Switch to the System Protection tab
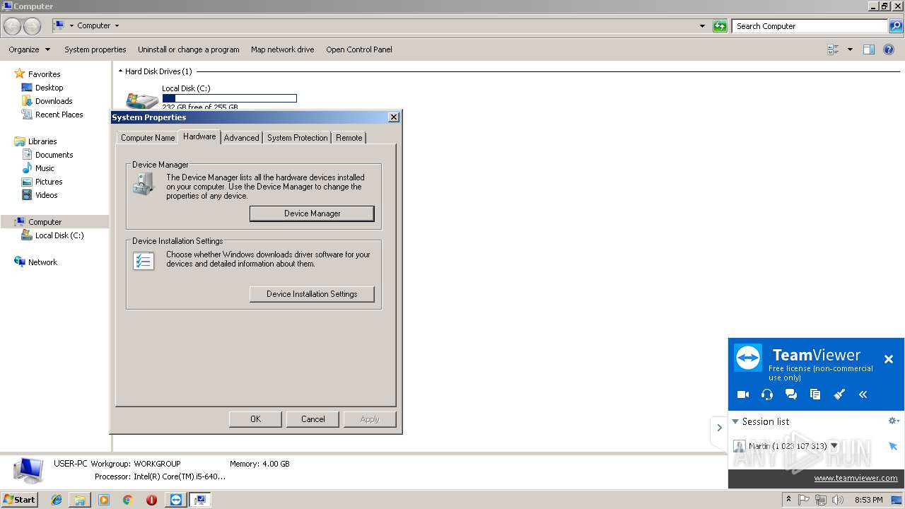This screenshot has width=905, height=509. point(297,138)
